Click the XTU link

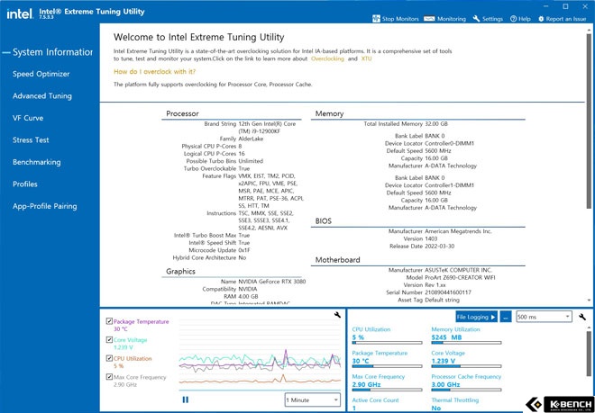point(367,58)
